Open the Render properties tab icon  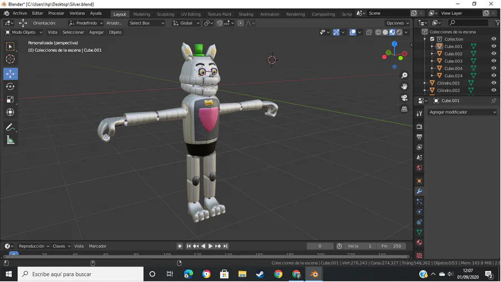point(419,126)
